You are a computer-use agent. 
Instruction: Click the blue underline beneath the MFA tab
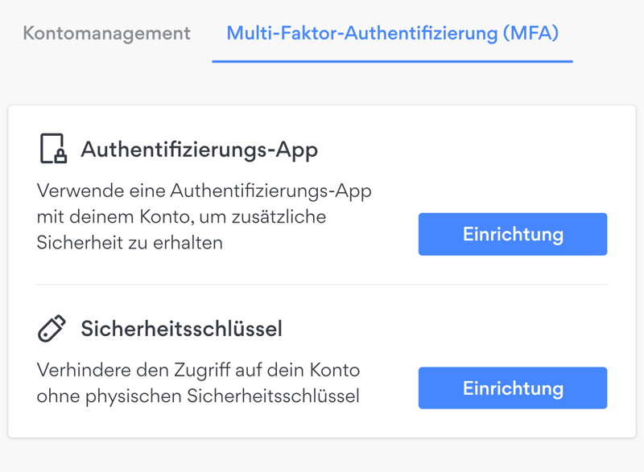(x=392, y=61)
